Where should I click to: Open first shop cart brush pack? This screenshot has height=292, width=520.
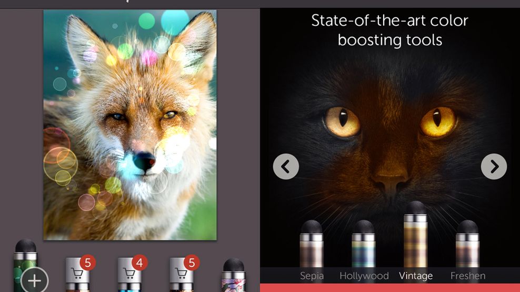pyautogui.click(x=77, y=274)
